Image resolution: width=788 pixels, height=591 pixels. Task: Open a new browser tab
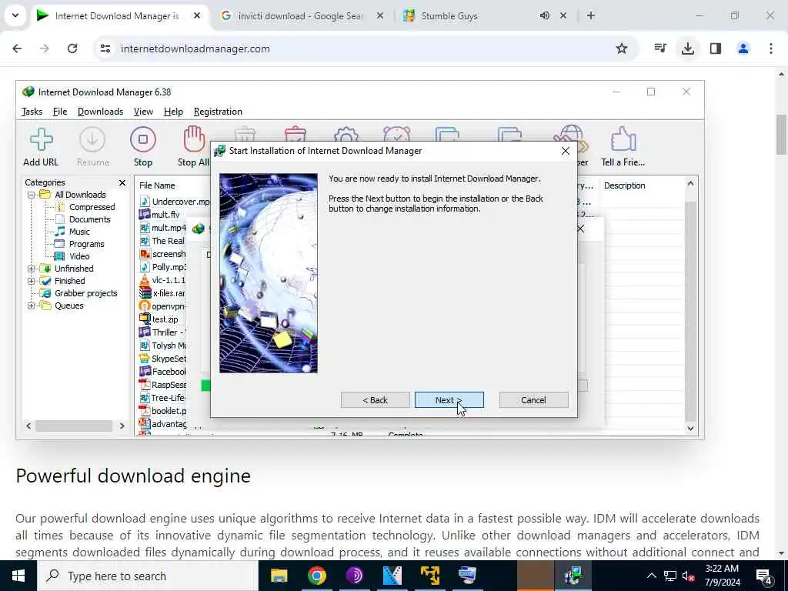pos(591,15)
